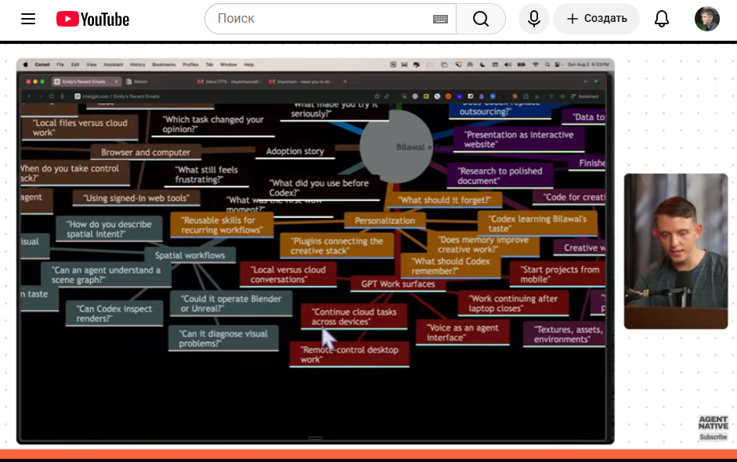
Task: Click "Work continuing after laptop closes" node
Action: 513,303
